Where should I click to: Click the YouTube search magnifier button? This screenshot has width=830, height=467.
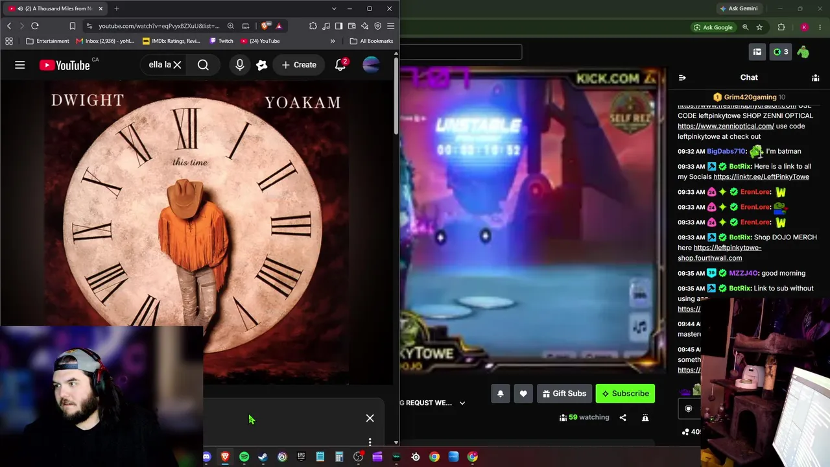(203, 65)
